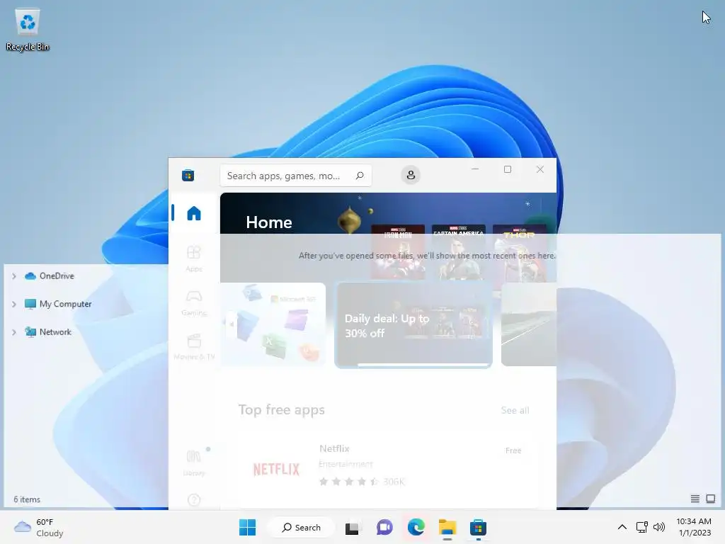
Task: Click the search magnifier icon in Store
Action: point(360,176)
